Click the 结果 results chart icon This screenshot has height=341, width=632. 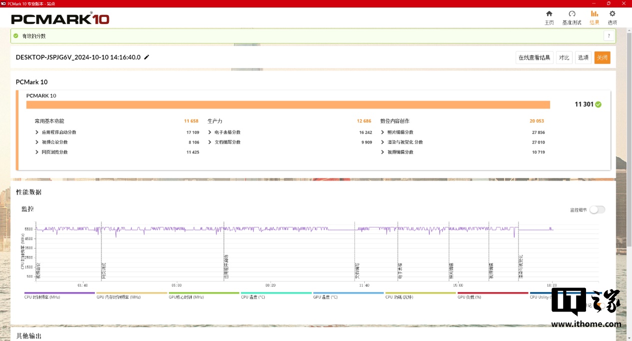point(595,14)
